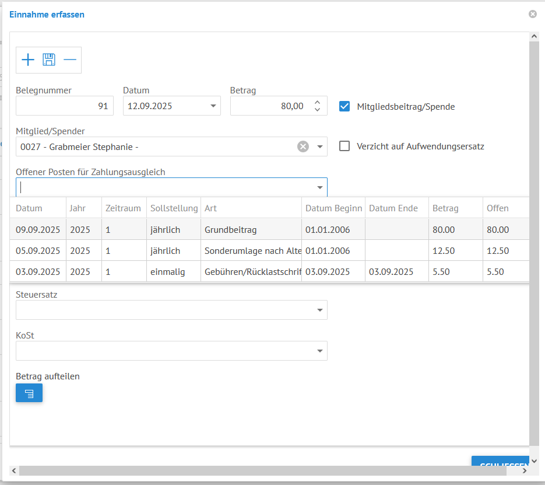Click the Betrag aufteilen split button
The image size is (545, 485).
pos(29,393)
